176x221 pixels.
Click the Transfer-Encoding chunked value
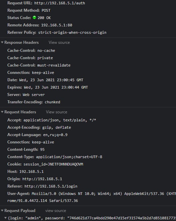pyautogui.click(x=52, y=102)
